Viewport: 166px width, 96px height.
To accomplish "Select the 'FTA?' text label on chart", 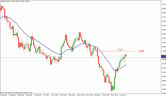I will click(120, 50).
